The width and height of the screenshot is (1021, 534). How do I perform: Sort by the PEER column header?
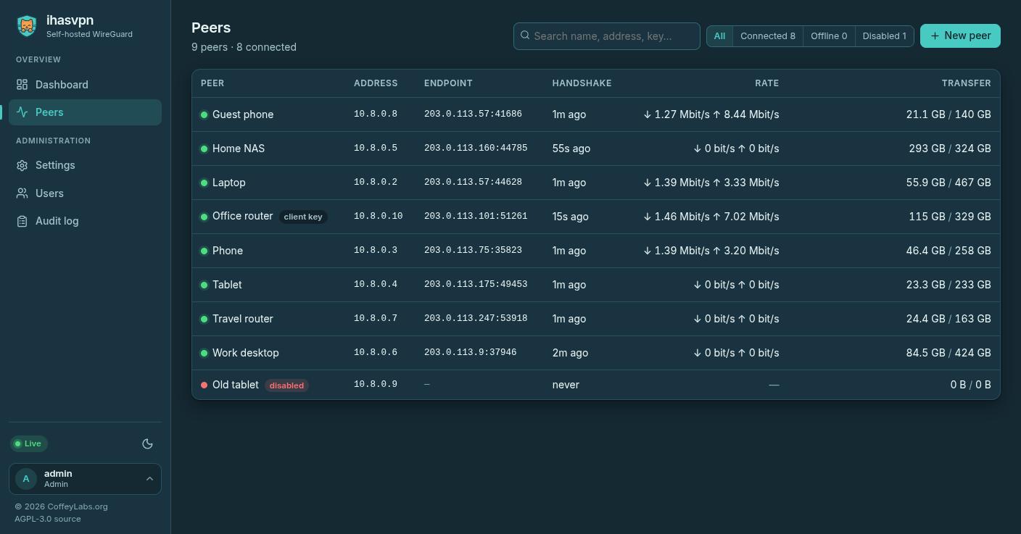point(212,83)
